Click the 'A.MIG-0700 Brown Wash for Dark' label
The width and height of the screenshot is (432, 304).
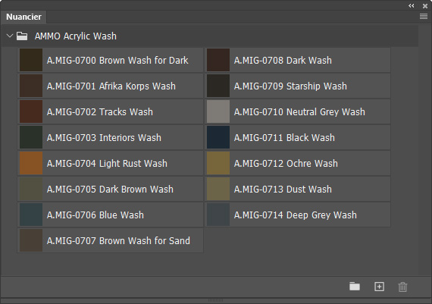[117, 61]
